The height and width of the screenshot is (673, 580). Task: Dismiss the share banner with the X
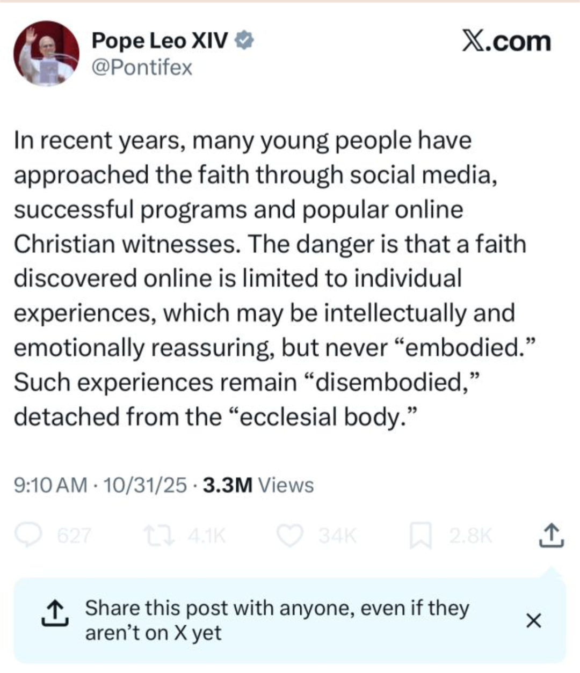533,620
